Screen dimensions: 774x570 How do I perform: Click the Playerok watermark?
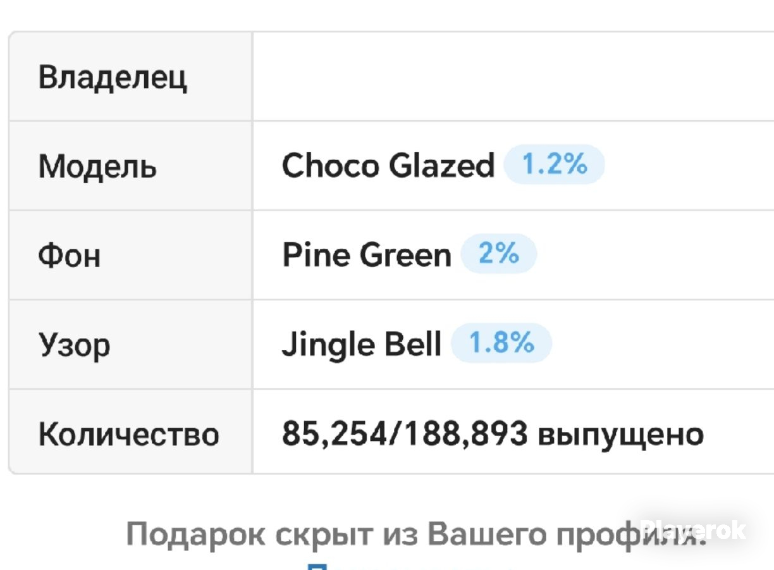(693, 530)
